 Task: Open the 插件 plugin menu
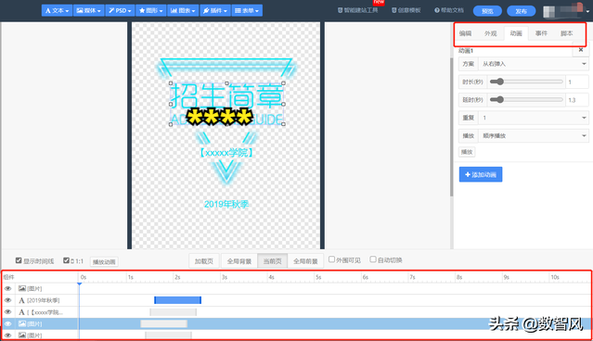(214, 10)
